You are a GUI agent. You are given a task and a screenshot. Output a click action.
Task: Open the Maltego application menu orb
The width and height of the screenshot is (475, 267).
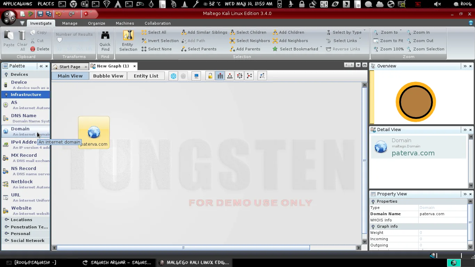(9, 17)
